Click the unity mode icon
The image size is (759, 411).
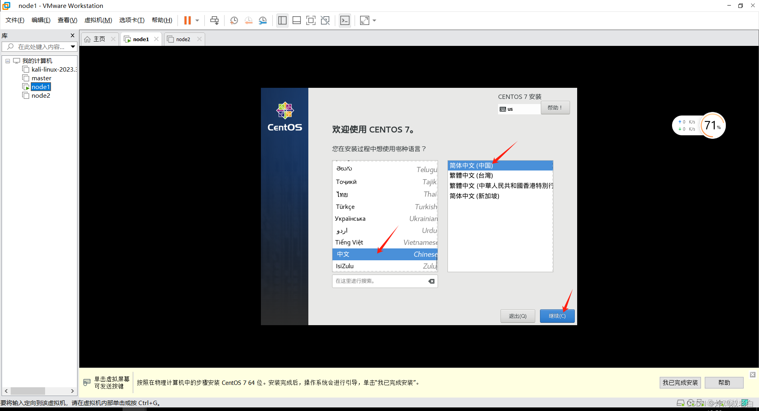point(325,21)
